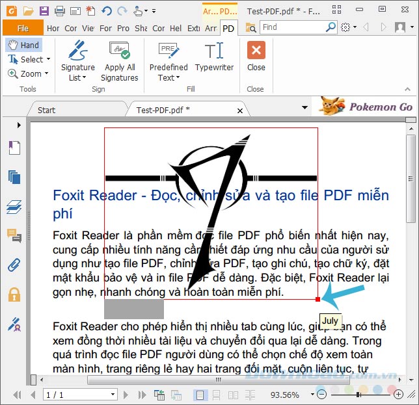Expand the Select tool dropdown arrow
Viewport: 419px width, 405px height.
(48, 59)
